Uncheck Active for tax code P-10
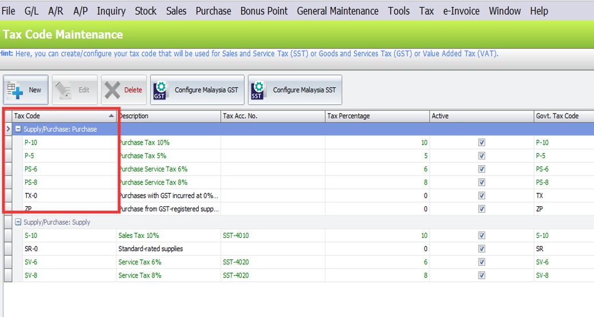Viewport: 594px width, 317px height. tap(481, 143)
